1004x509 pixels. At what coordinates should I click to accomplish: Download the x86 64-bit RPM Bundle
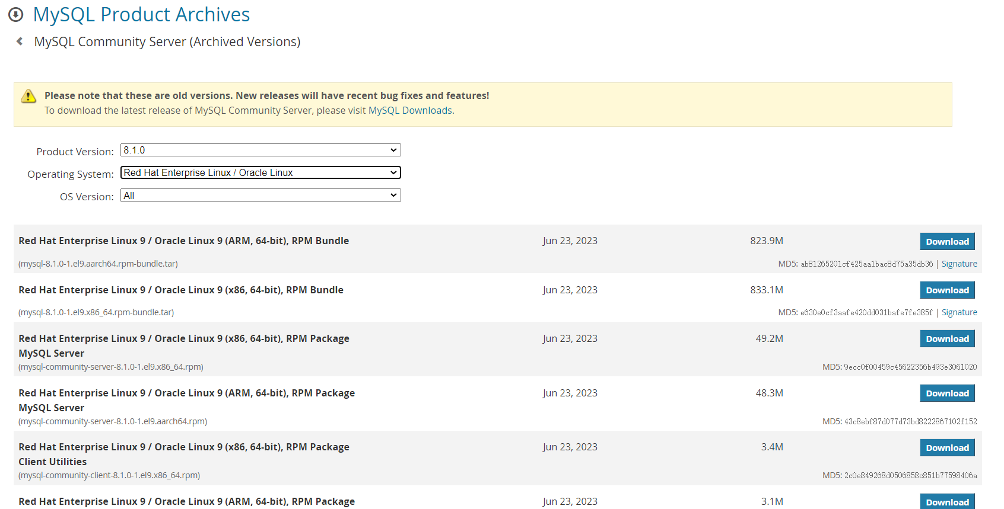tap(947, 290)
